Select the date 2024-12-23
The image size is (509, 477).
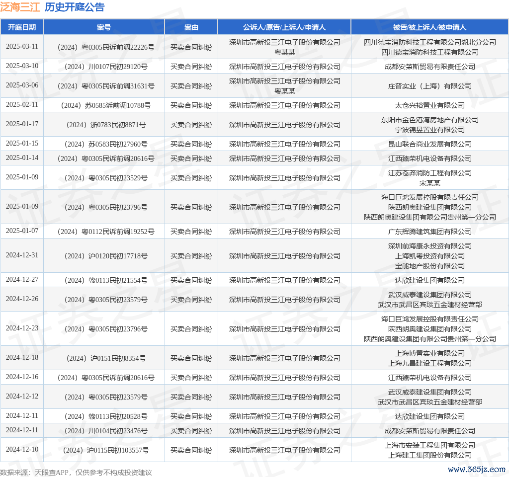coord(22,328)
